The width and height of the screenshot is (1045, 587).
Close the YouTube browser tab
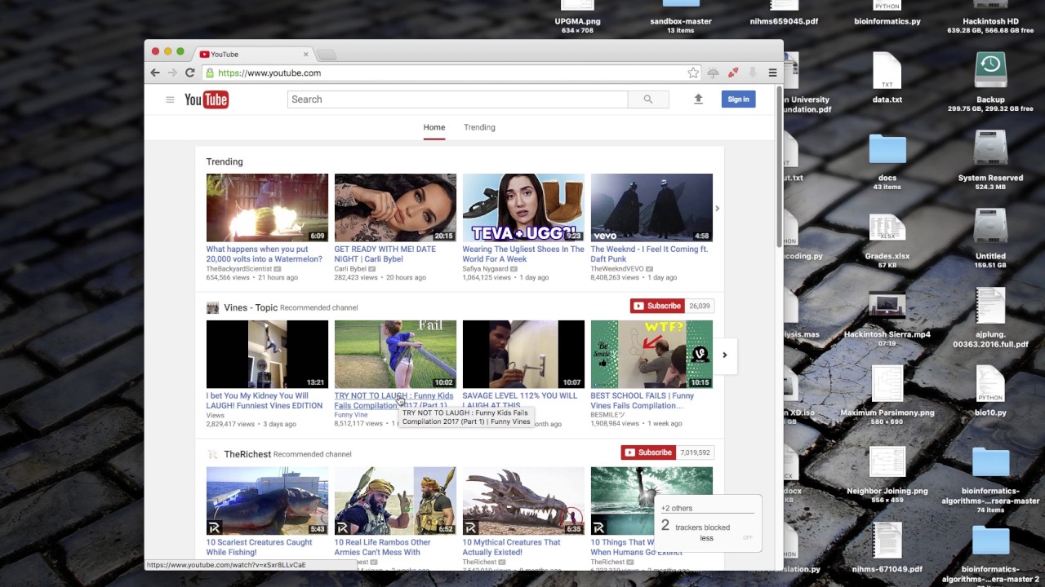click(306, 55)
